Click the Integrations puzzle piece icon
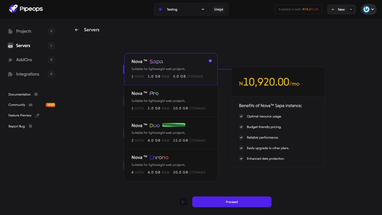 point(10,74)
